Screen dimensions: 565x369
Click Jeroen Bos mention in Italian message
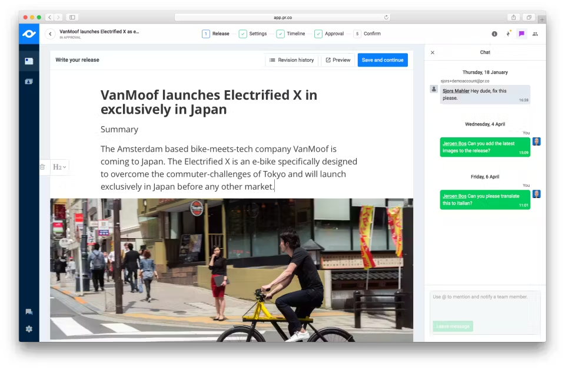tap(454, 196)
